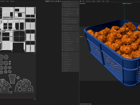Copy the selected UVs
140x105 pixels.
click(70, 53)
